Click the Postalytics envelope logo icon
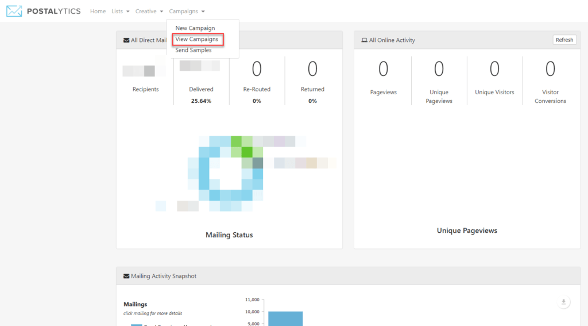 coord(14,11)
